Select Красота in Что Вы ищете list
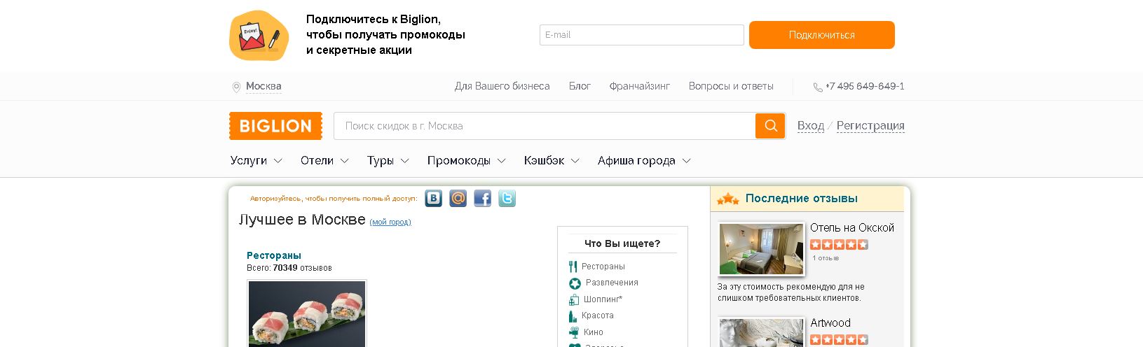 click(597, 316)
